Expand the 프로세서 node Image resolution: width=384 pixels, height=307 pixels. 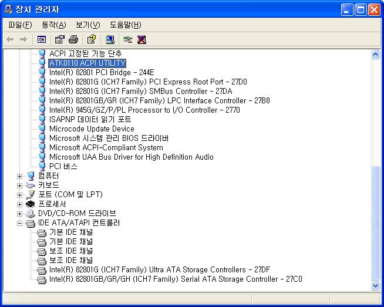[x=19, y=204]
